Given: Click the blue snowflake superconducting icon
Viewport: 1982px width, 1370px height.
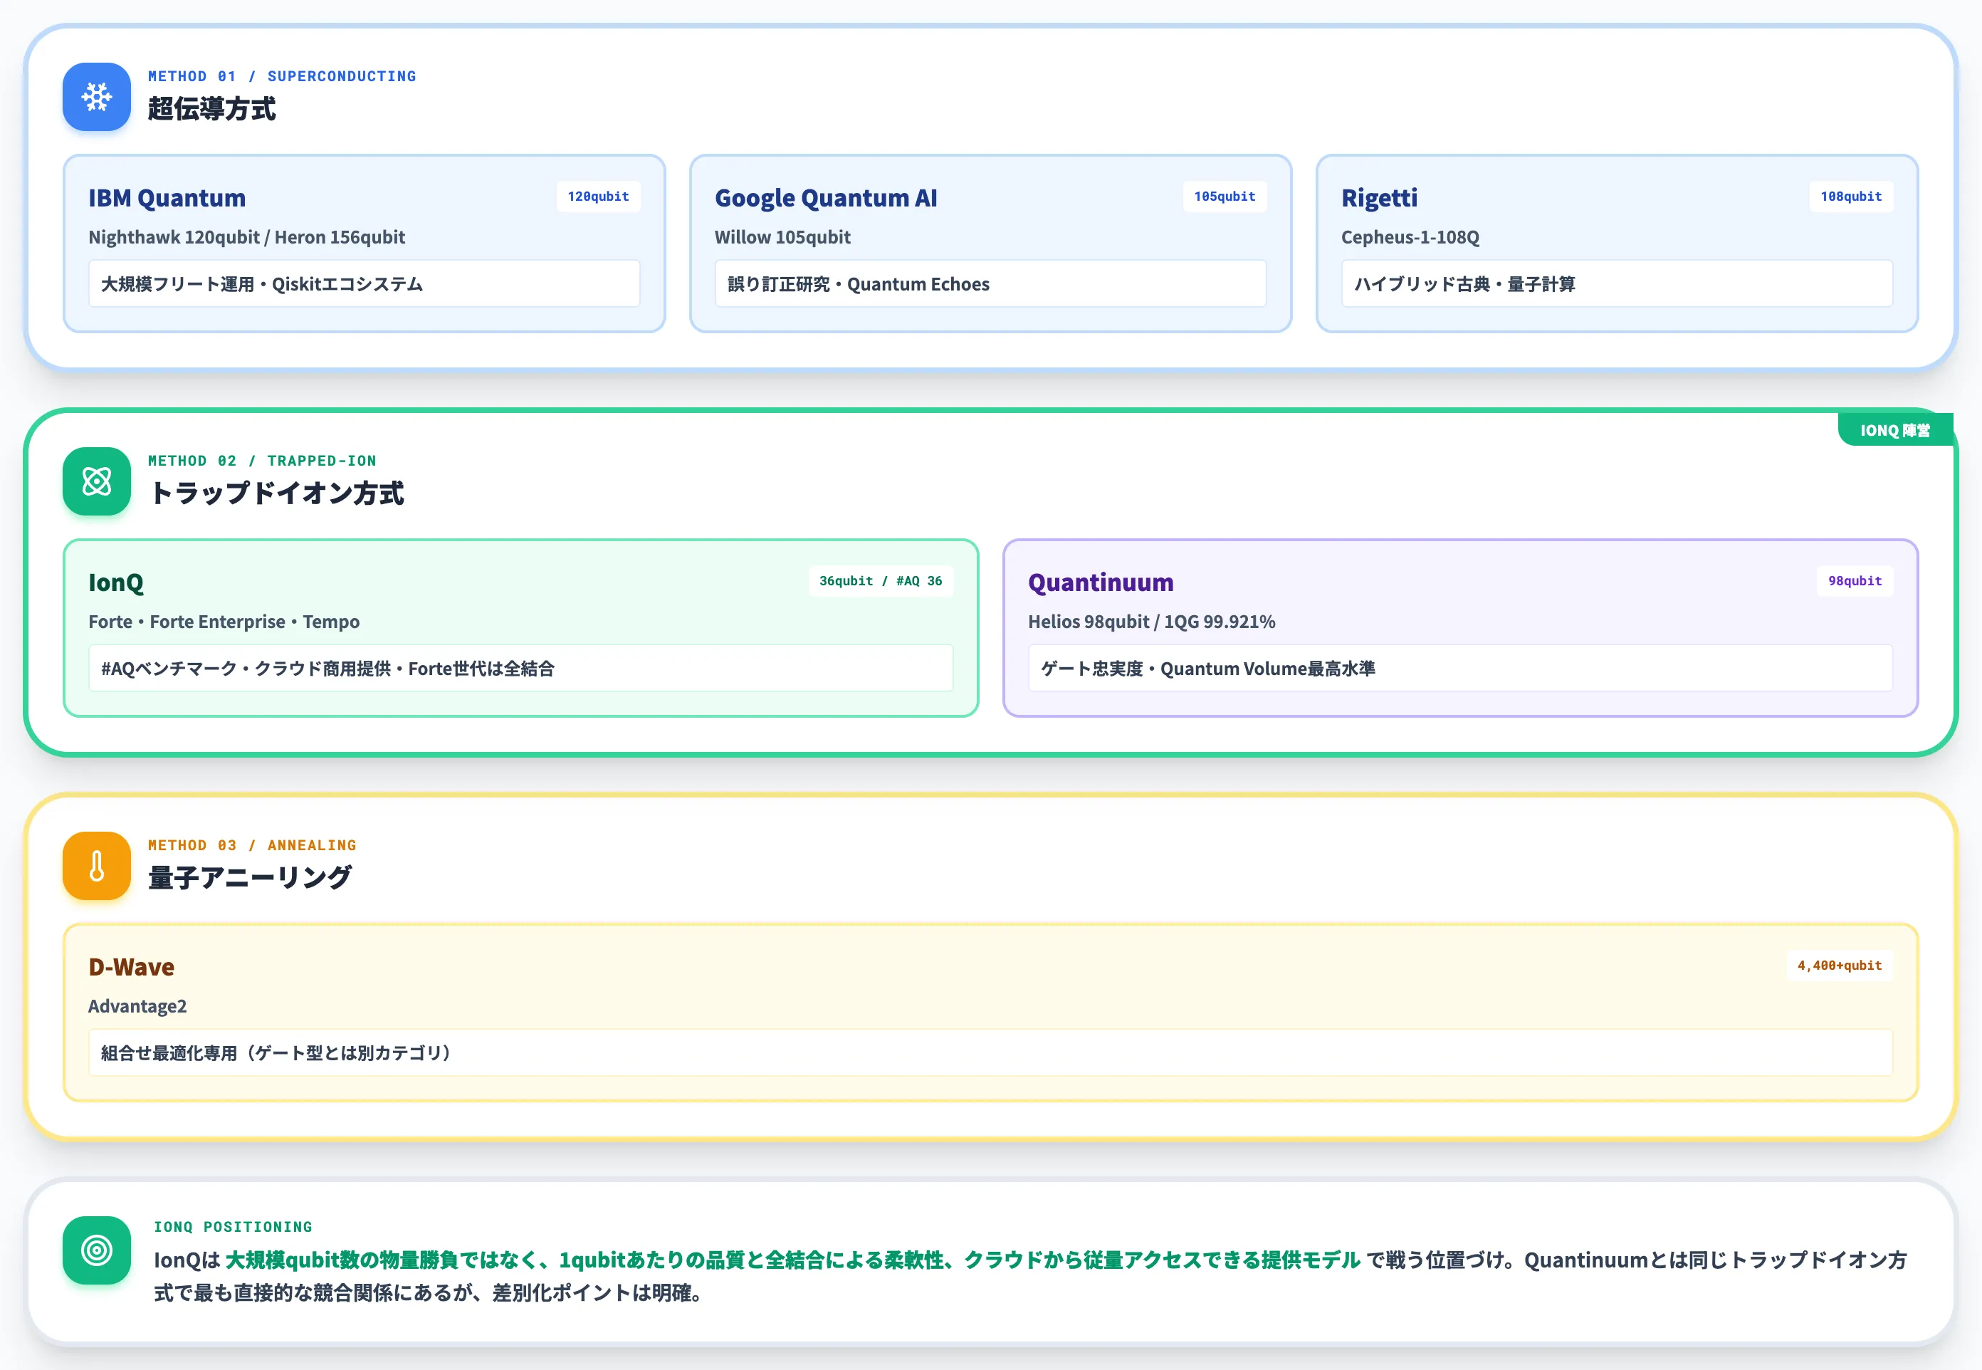Looking at the screenshot, I should coord(97,97).
